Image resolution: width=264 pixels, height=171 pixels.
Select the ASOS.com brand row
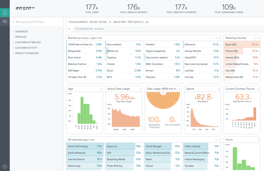pos(124,51)
